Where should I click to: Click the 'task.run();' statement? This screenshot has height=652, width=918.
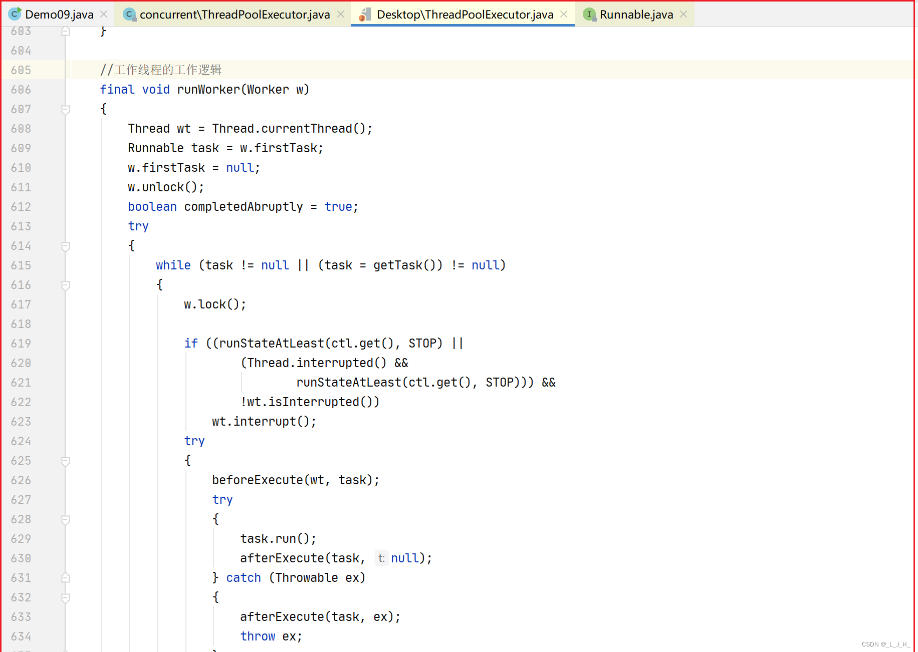tap(278, 539)
